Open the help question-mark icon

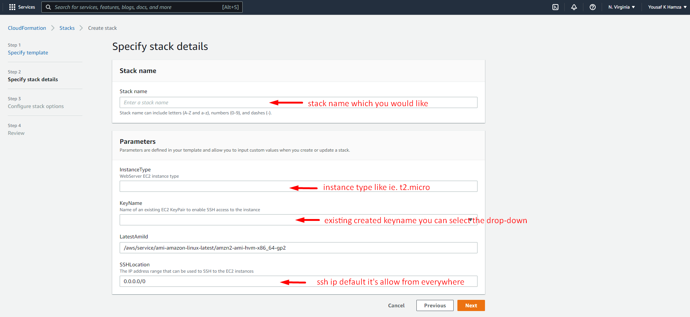[x=593, y=7]
